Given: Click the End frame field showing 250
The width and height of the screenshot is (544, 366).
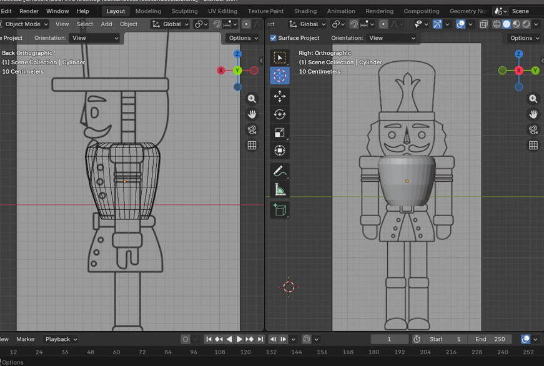Looking at the screenshot, I should [x=490, y=339].
